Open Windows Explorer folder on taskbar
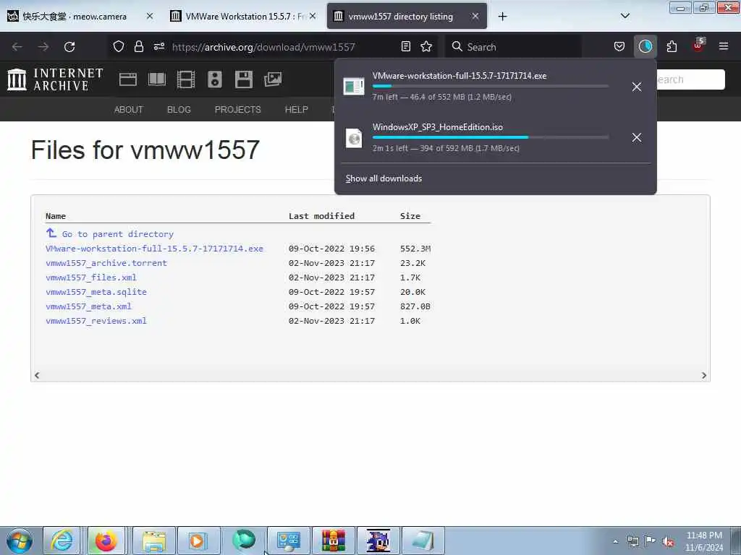 click(x=154, y=541)
